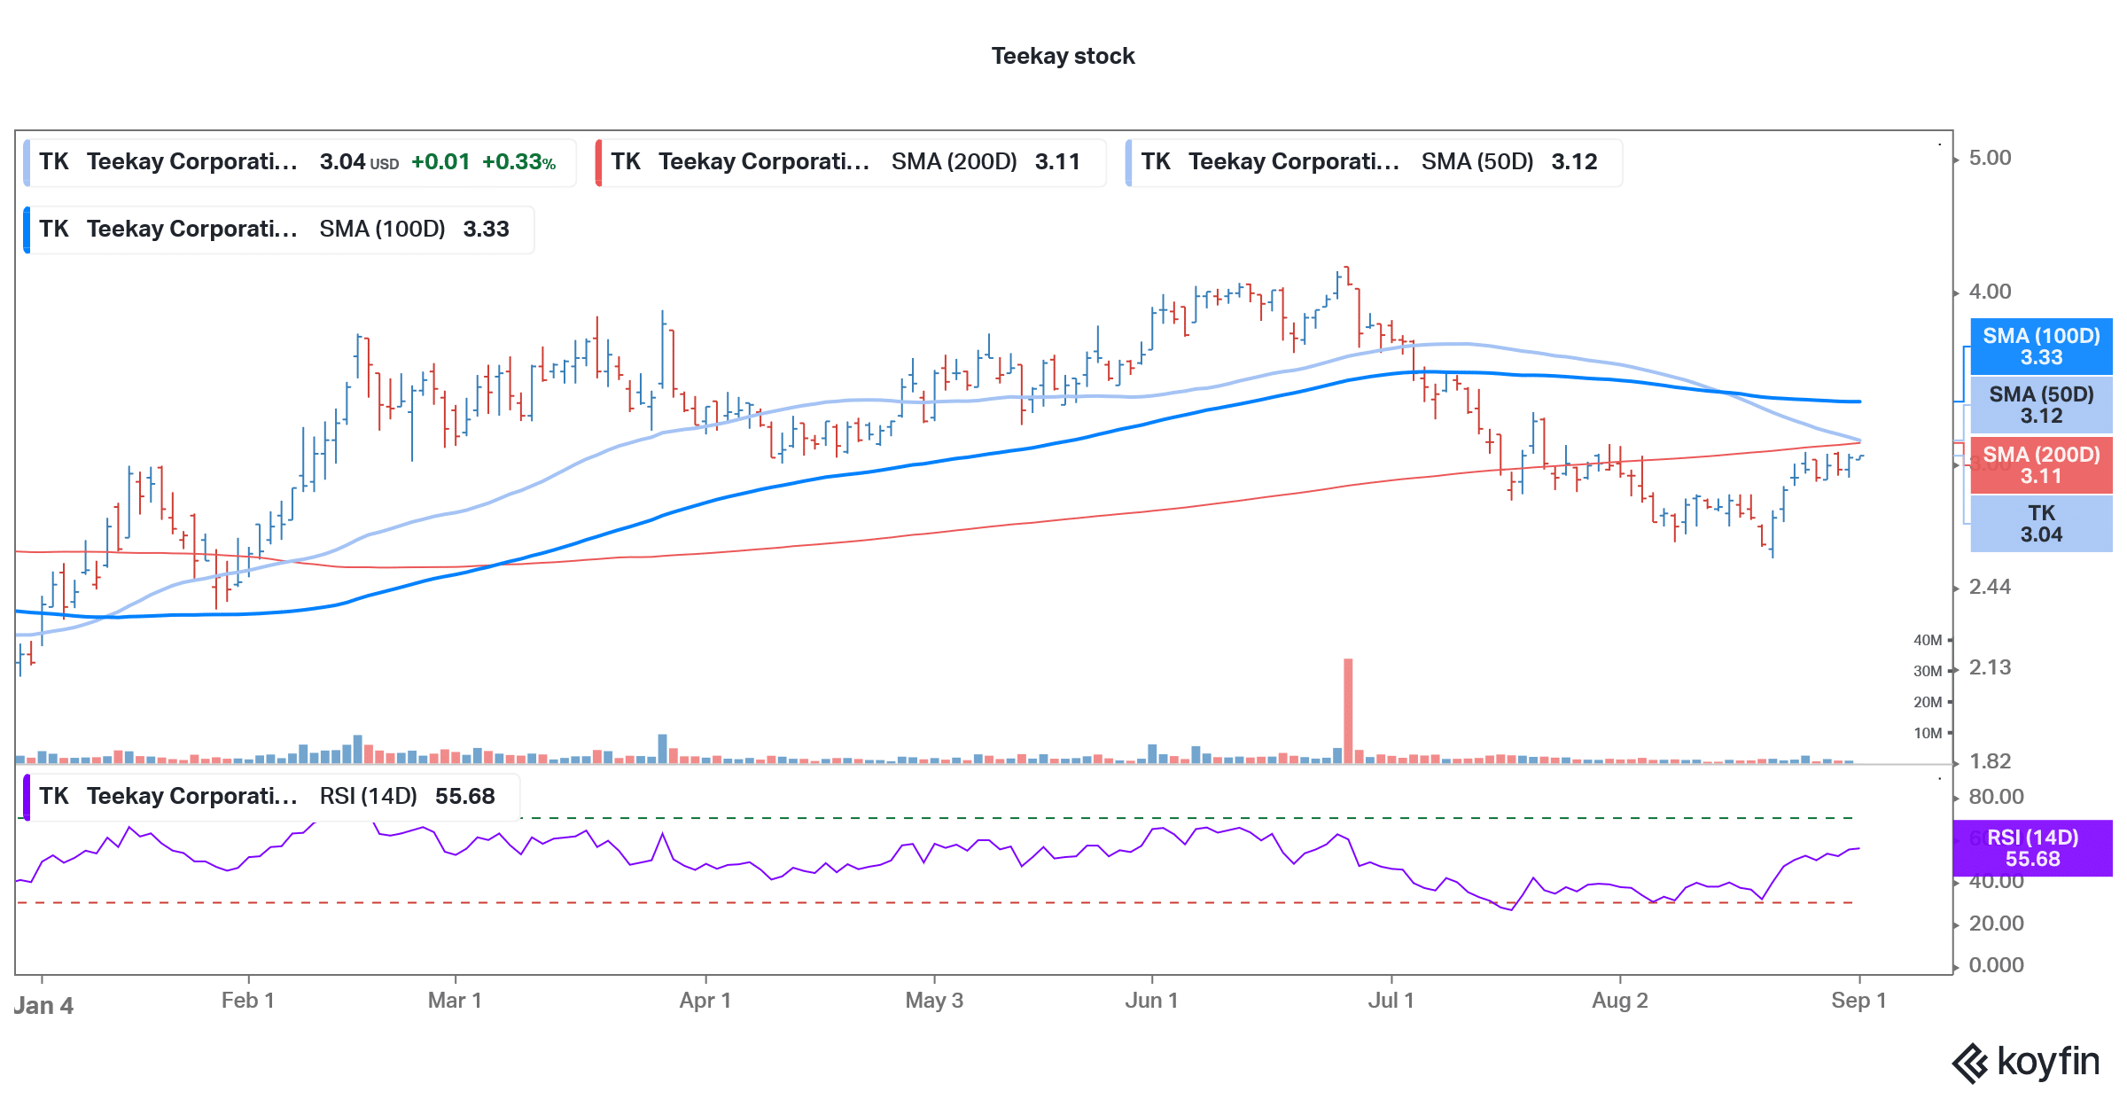This screenshot has width=2127, height=1099.
Task: Click the Apr 1 date axis label
Action: [705, 1001]
